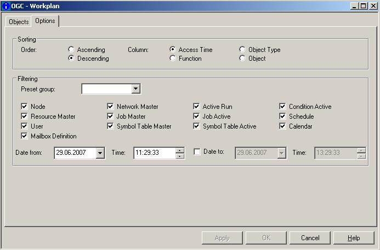This screenshot has height=250, width=380.
Task: Increase the start time with up arrow
Action: pos(180,150)
